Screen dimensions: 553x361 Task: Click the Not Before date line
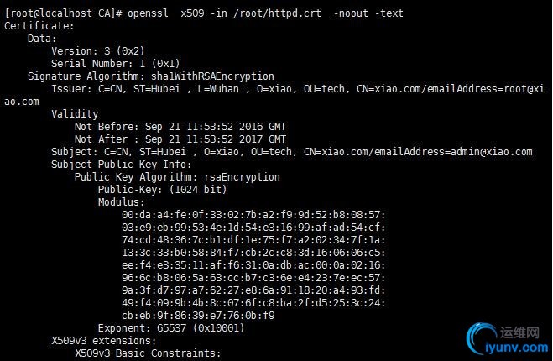pyautogui.click(x=180, y=127)
